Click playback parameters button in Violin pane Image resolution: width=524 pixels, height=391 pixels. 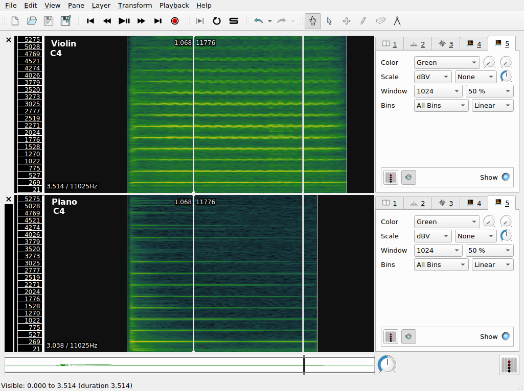(408, 177)
